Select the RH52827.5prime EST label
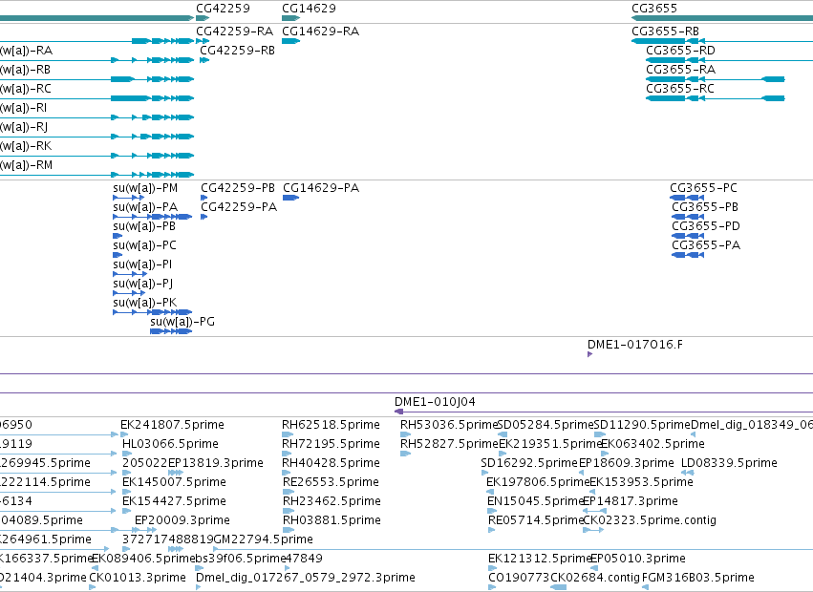The width and height of the screenshot is (813, 592). point(449,444)
